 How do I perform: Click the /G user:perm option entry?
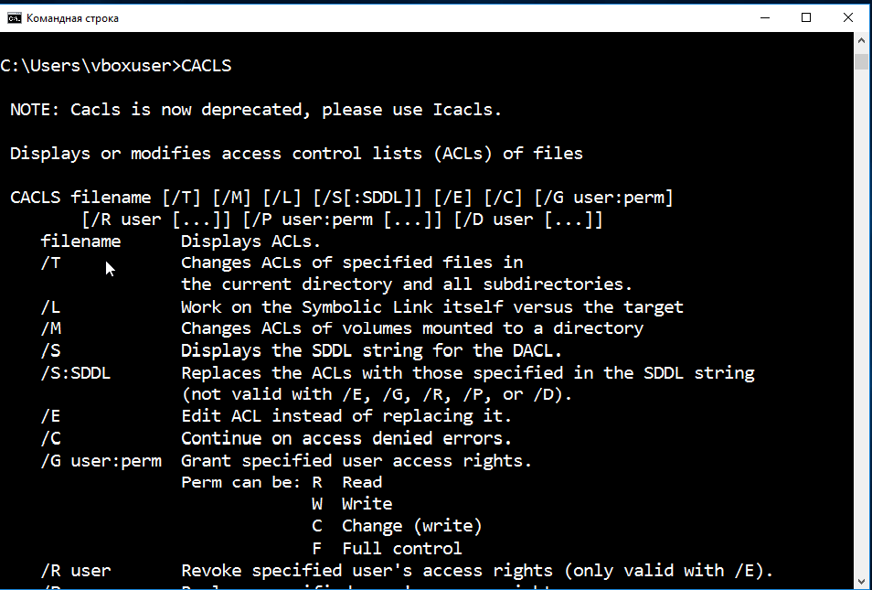point(101,461)
